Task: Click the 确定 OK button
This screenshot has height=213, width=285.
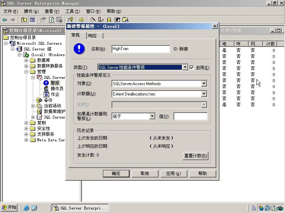Action: click(x=116, y=174)
